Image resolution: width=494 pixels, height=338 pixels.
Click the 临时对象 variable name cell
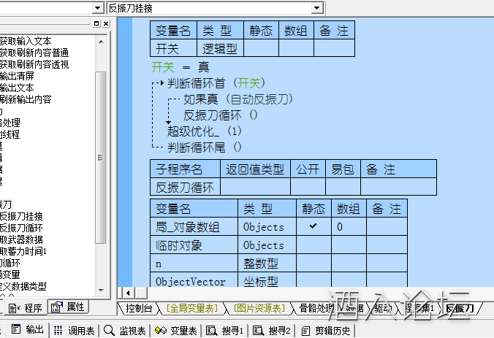(x=194, y=245)
